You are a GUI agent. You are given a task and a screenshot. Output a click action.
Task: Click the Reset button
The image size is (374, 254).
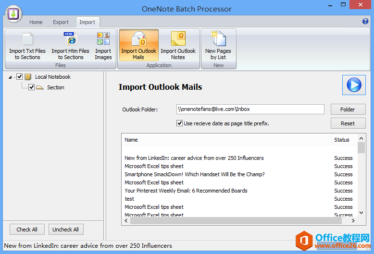click(x=348, y=123)
